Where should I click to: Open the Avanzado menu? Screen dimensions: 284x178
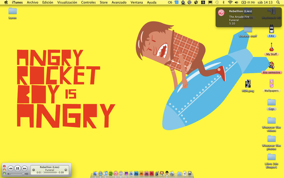[x=119, y=2]
